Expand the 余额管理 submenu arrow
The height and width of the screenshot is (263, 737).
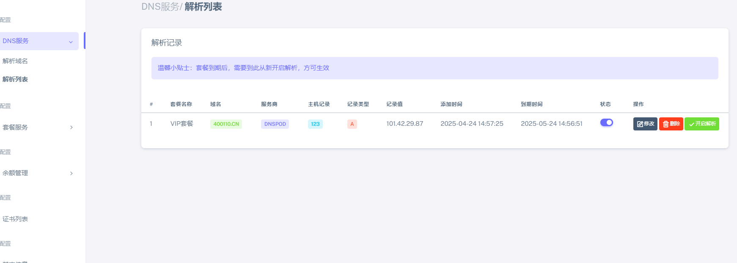point(71,173)
